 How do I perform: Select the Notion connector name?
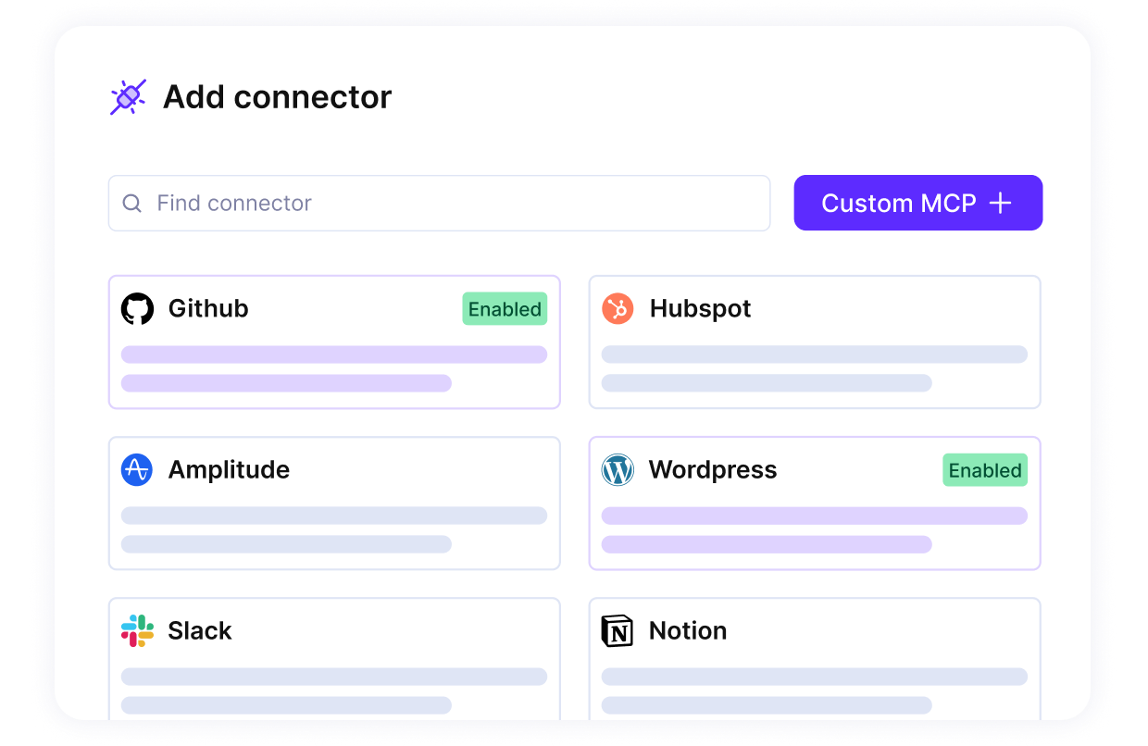(x=688, y=630)
